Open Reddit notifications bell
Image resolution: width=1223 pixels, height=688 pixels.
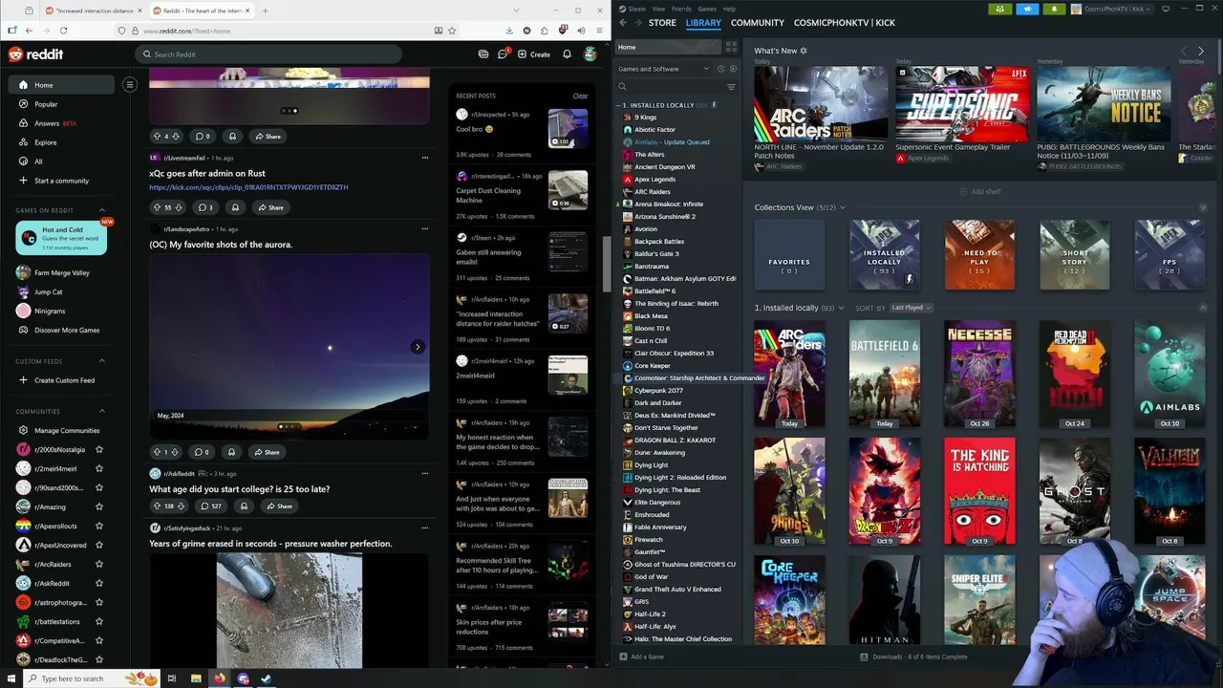567,54
